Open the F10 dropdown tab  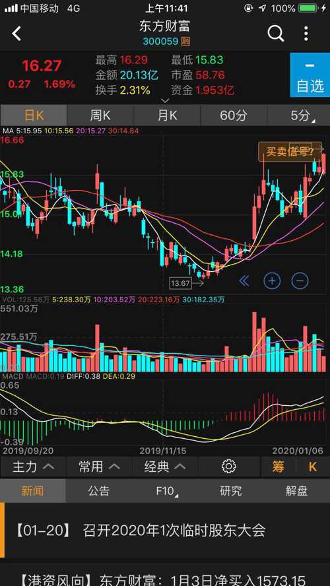(166, 491)
